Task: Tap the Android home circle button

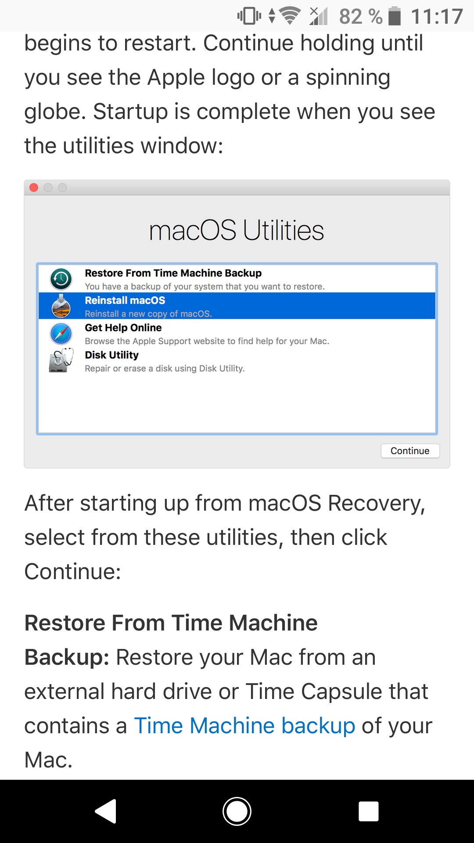Action: click(237, 811)
